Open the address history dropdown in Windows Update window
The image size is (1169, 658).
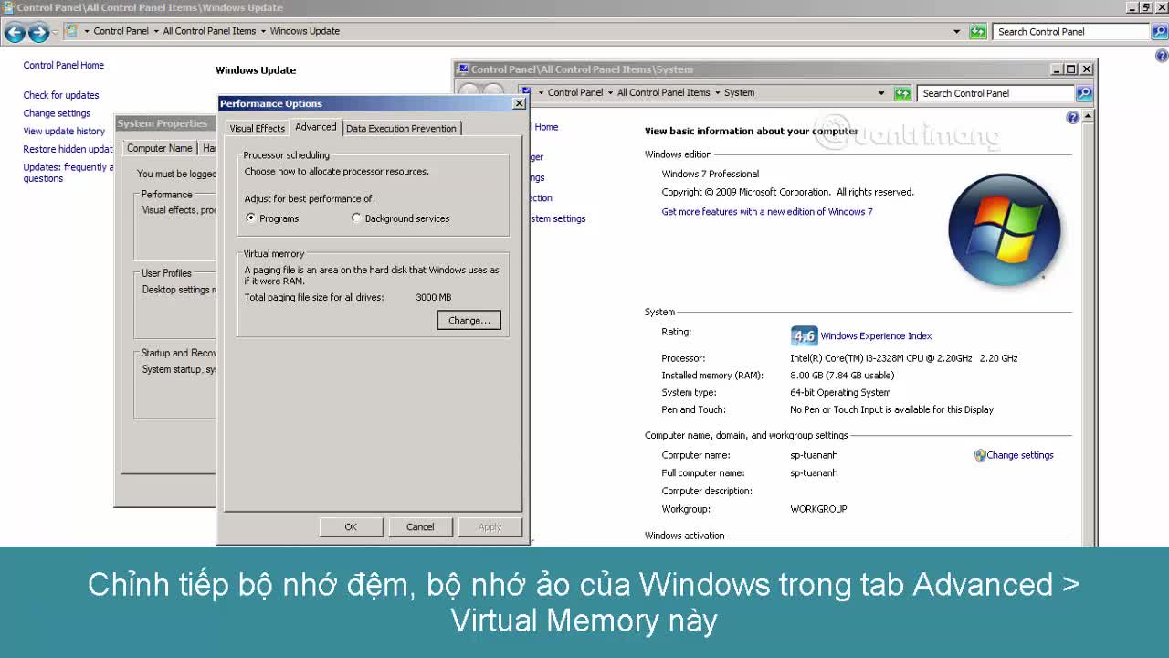click(x=957, y=31)
